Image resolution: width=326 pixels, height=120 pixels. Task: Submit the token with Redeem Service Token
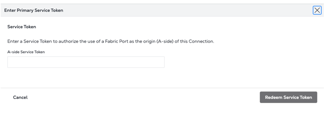pyautogui.click(x=288, y=97)
